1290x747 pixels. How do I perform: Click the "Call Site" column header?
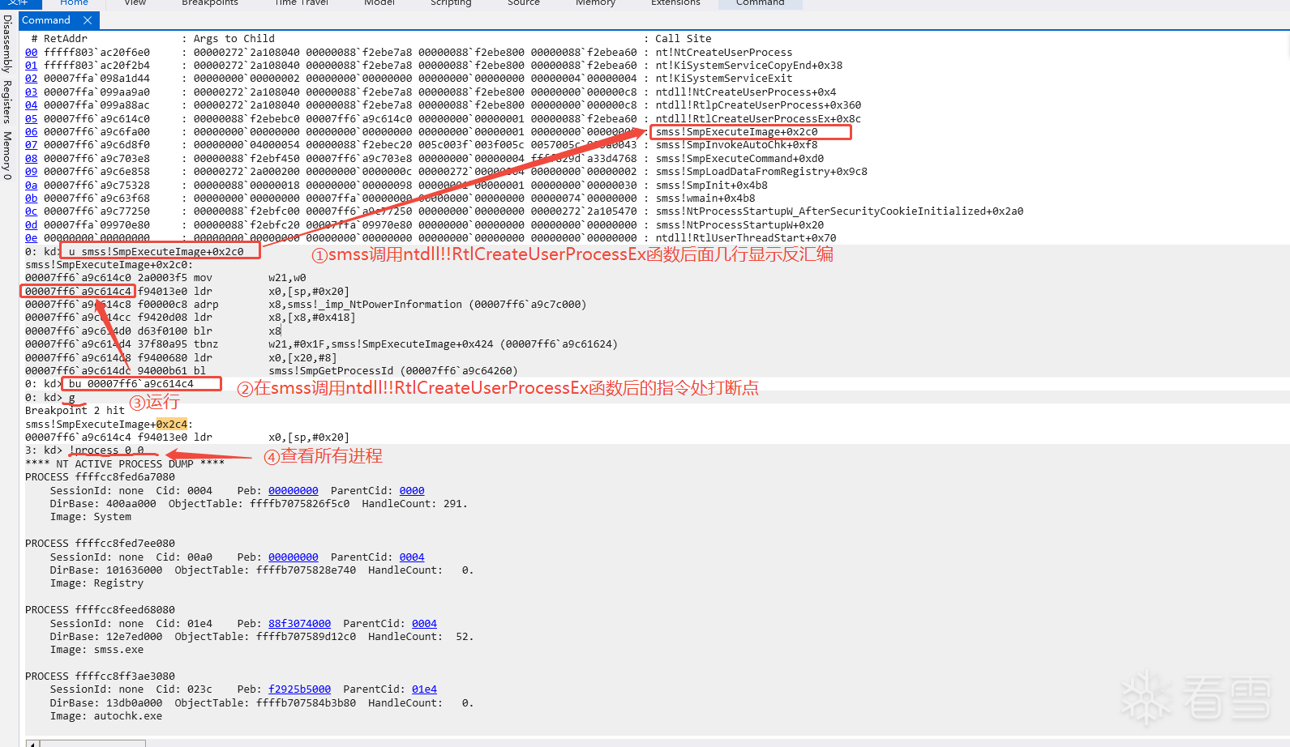tap(684, 39)
